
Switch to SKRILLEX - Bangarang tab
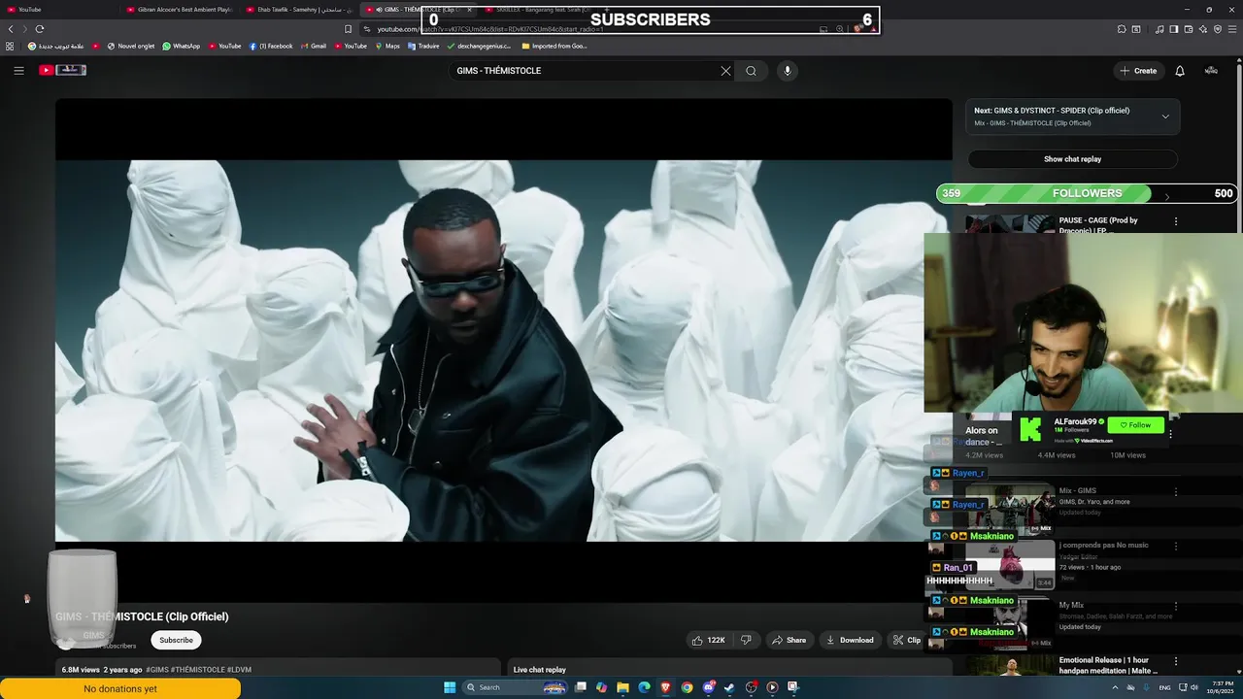pyautogui.click(x=536, y=10)
